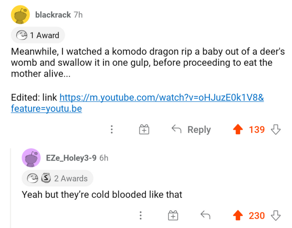Give an award to EZe_Holey3-9's reply
This screenshot has width=292, height=228.
coord(173,216)
